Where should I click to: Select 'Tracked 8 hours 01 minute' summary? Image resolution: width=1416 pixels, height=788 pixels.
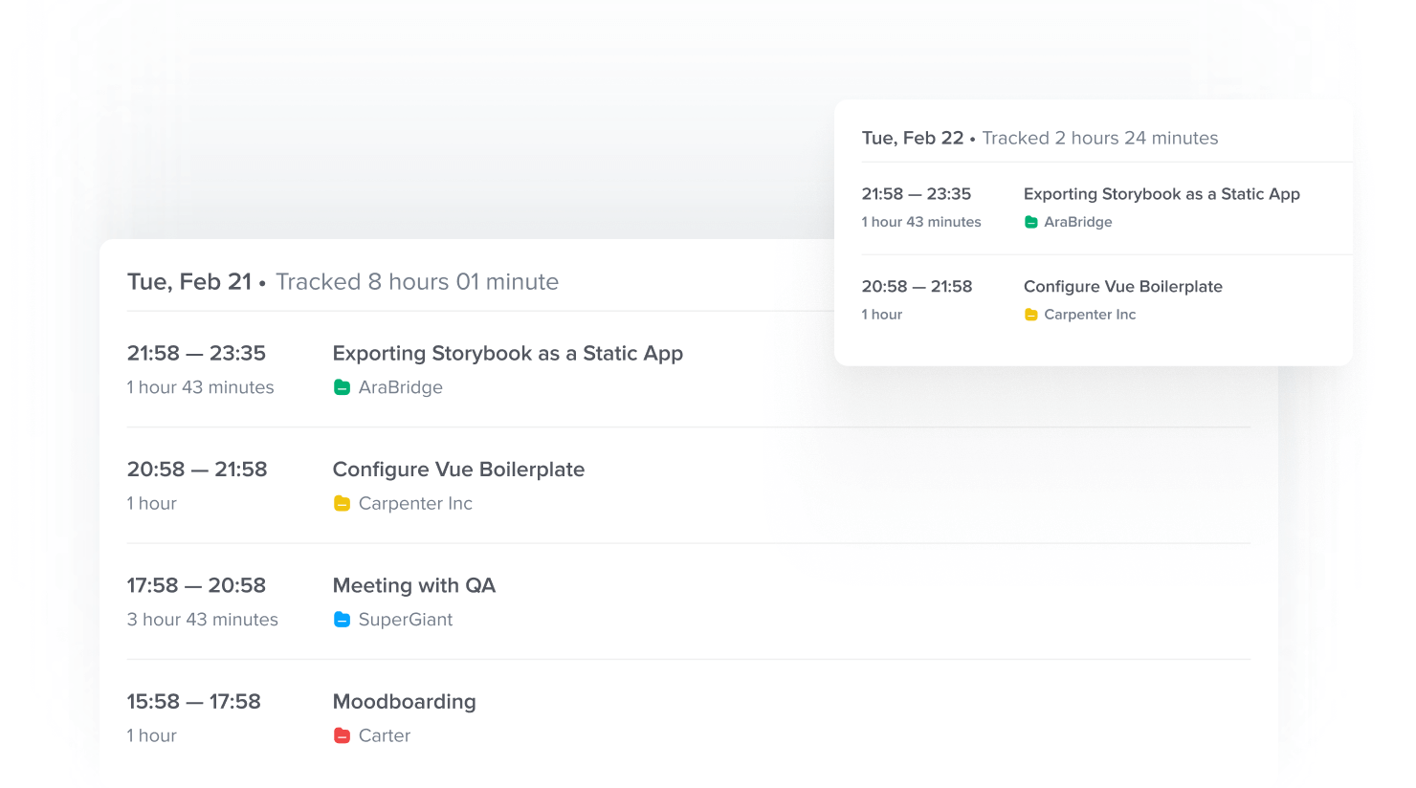[417, 282]
